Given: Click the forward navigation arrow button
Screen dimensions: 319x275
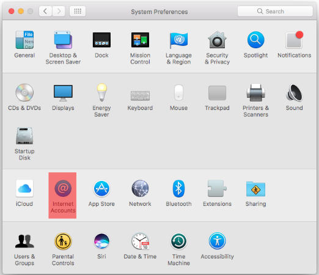Looking at the screenshot, I should (59, 11).
